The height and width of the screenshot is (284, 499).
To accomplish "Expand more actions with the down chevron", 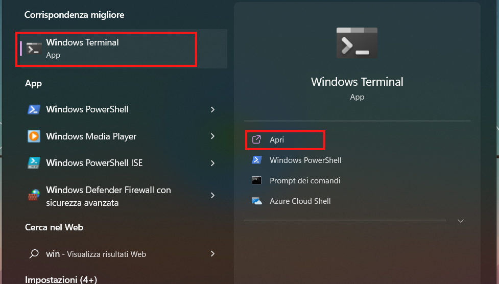I will [461, 221].
